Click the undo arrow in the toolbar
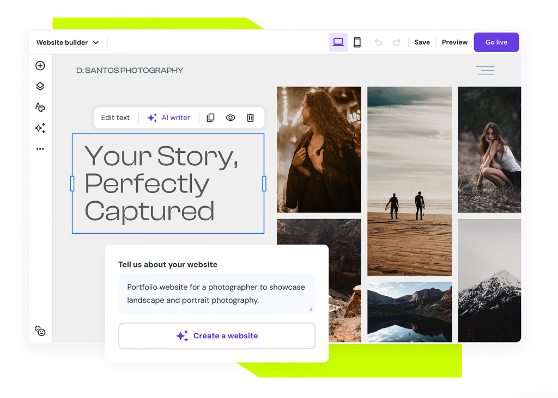This screenshot has height=398, width=558. point(378,42)
